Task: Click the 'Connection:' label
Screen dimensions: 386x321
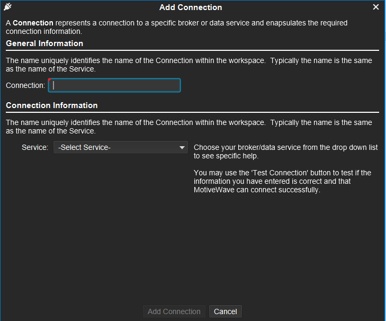Action: pyautogui.click(x=25, y=85)
